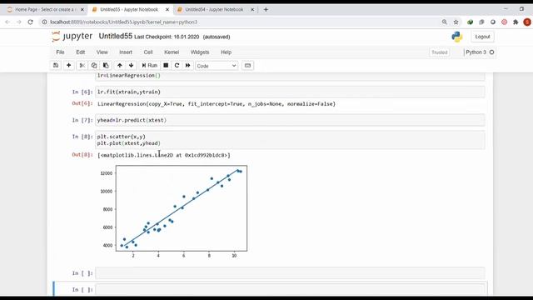
Task: Click into the first empty code cell
Action: 290,273
